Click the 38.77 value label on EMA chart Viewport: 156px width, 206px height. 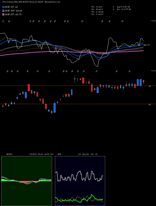click(147, 45)
